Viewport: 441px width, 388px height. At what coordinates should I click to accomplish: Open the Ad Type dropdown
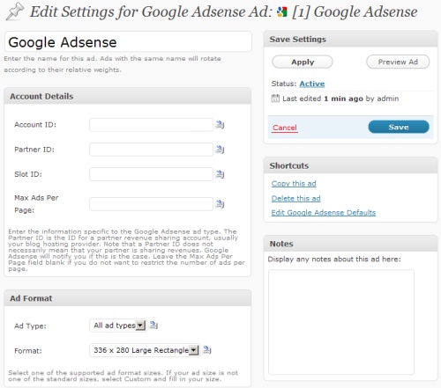click(118, 326)
